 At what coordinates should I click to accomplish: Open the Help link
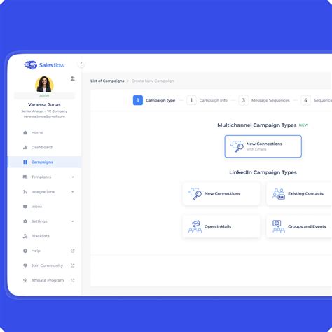36,251
